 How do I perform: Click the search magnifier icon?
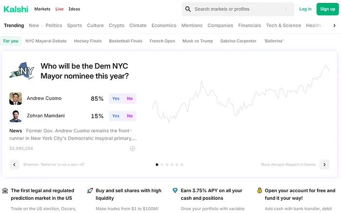click(188, 9)
